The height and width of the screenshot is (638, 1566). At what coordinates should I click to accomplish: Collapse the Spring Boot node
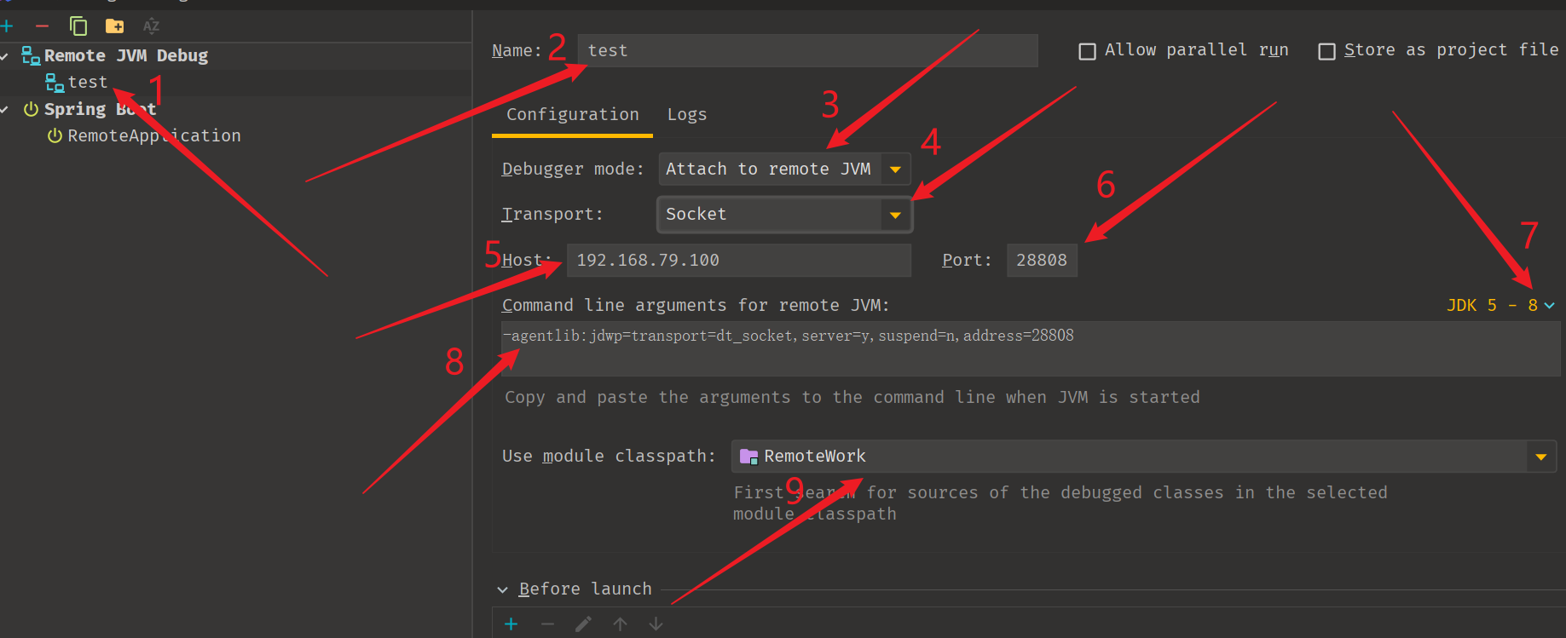pos(5,110)
